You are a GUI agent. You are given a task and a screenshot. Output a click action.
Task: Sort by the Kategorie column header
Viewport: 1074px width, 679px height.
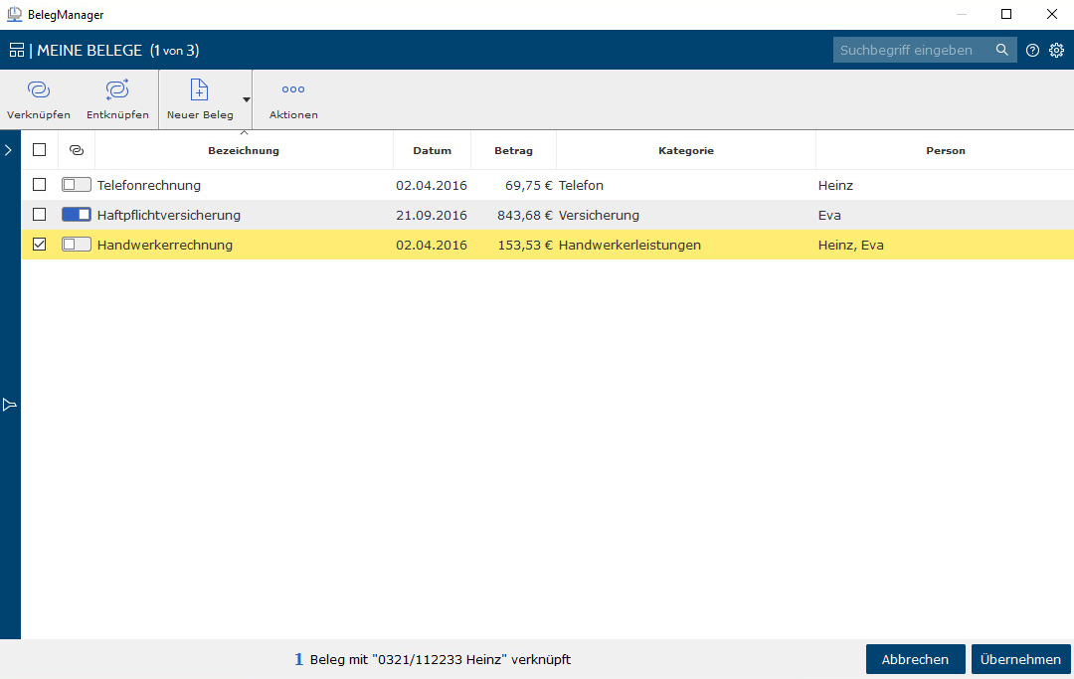coord(685,151)
